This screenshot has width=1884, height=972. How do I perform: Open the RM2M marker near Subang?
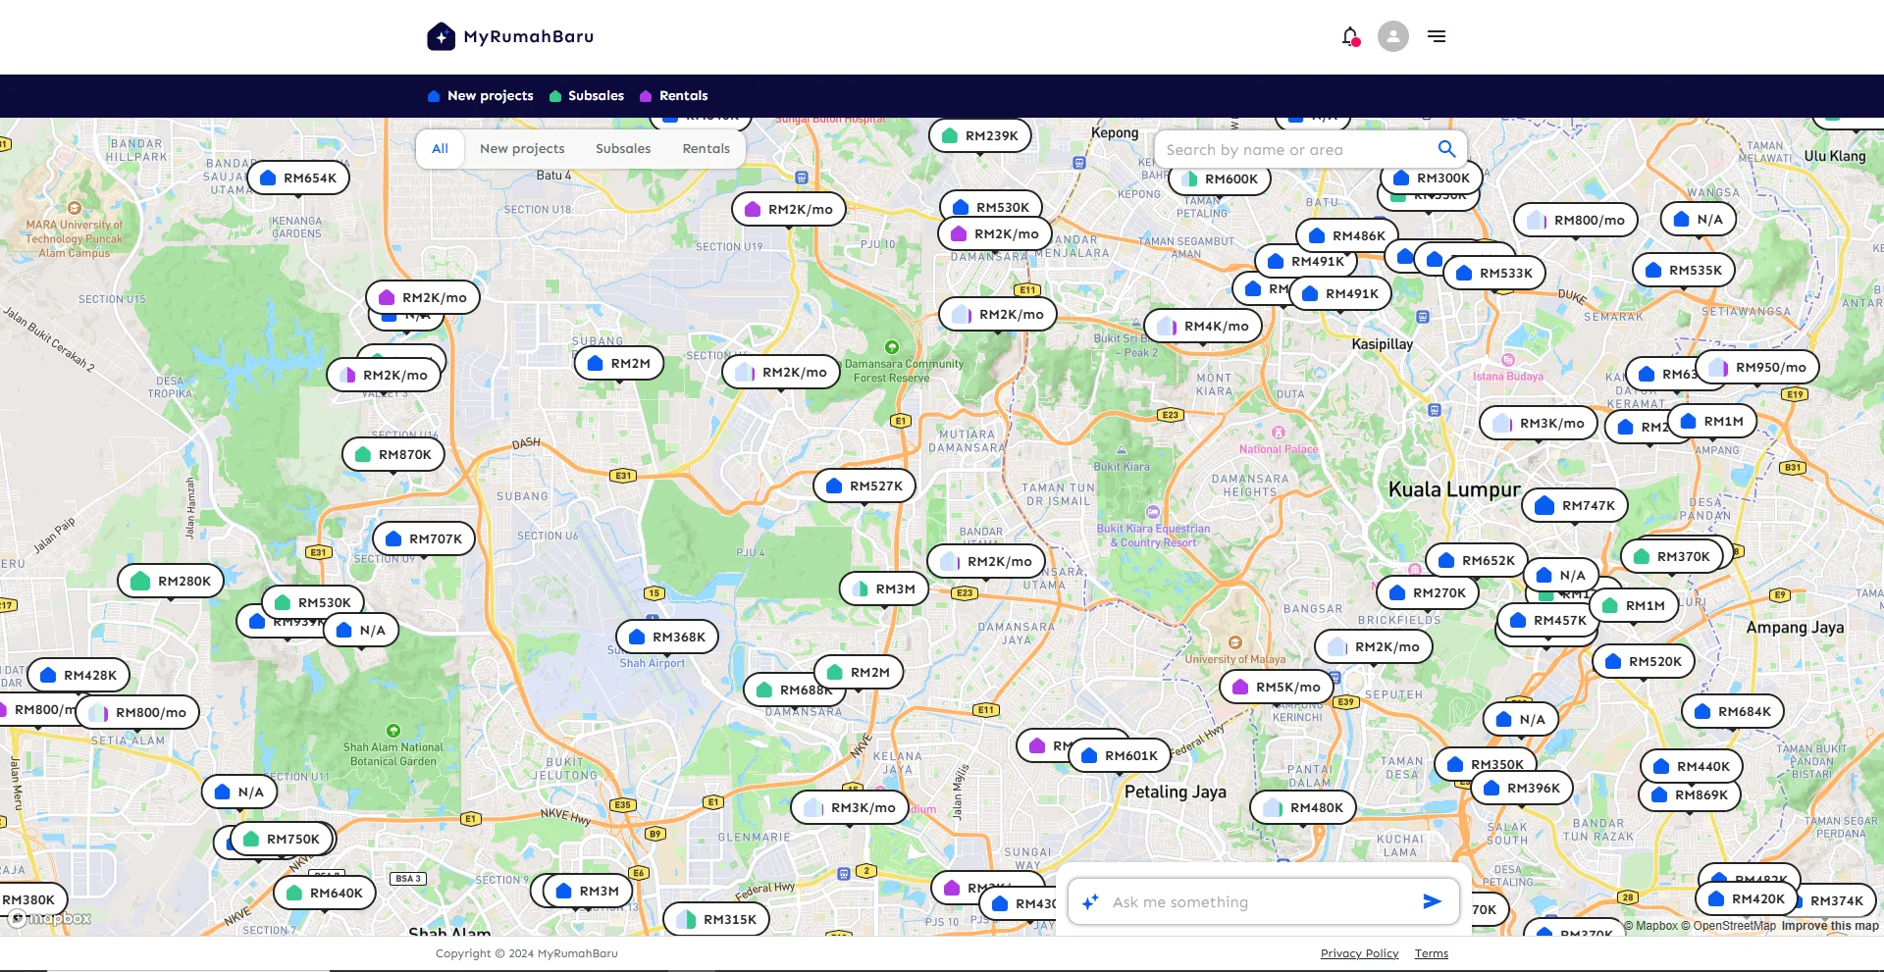coord(619,364)
